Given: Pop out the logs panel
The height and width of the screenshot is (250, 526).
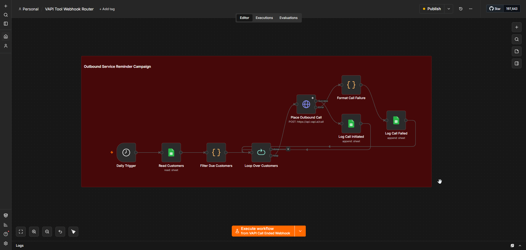Looking at the screenshot, I should (x=512, y=246).
